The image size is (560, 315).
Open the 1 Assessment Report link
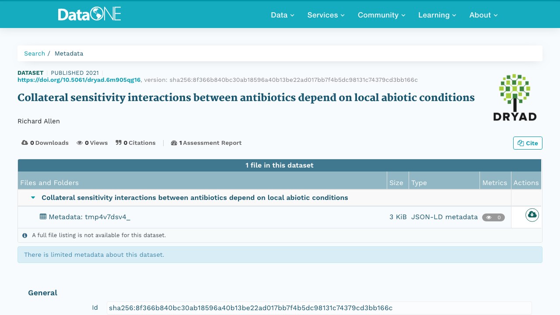tap(206, 143)
